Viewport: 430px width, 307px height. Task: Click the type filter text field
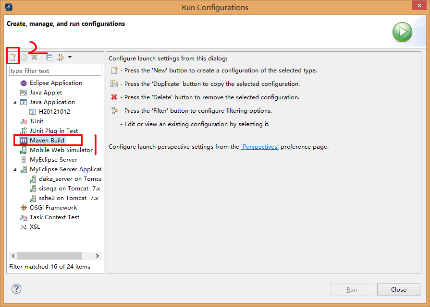point(55,71)
